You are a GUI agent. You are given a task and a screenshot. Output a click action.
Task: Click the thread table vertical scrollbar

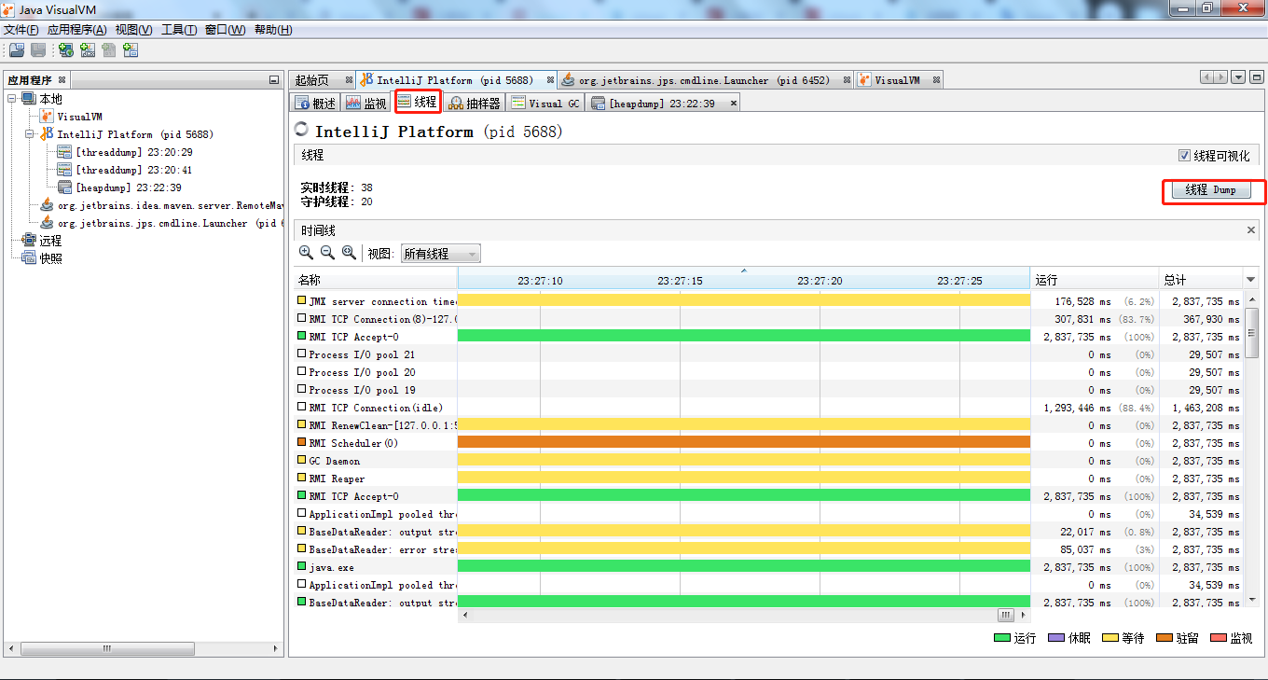tap(1251, 448)
